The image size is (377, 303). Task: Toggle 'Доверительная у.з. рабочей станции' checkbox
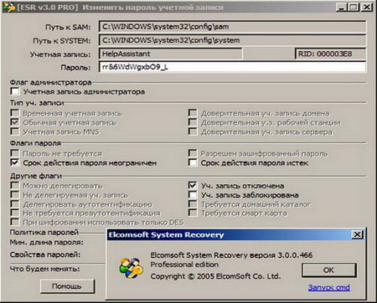pyautogui.click(x=193, y=122)
